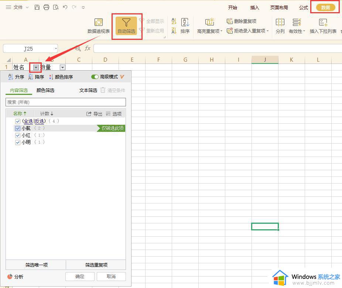Image resolution: width=342 pixels, height=288 pixels.
Task: Open 分析 with pie chart icon
Action: pyautogui.click(x=15, y=277)
